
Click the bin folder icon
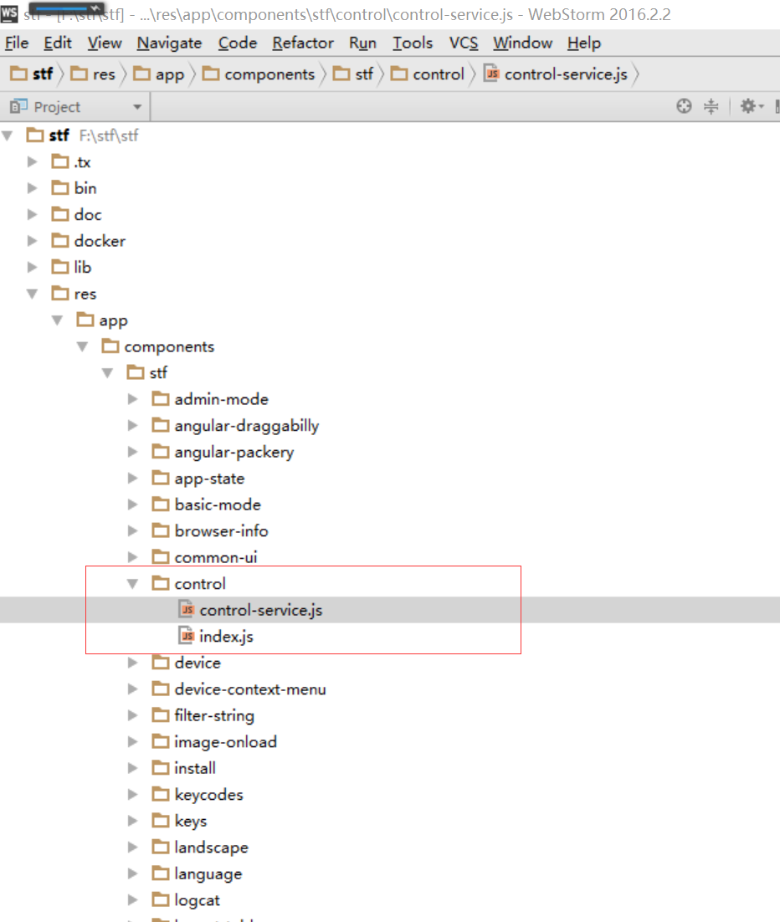(x=60, y=187)
